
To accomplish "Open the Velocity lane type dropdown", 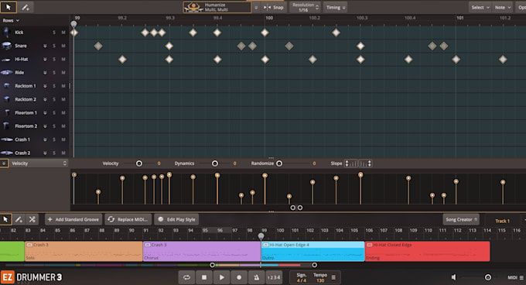I will tap(38, 163).
